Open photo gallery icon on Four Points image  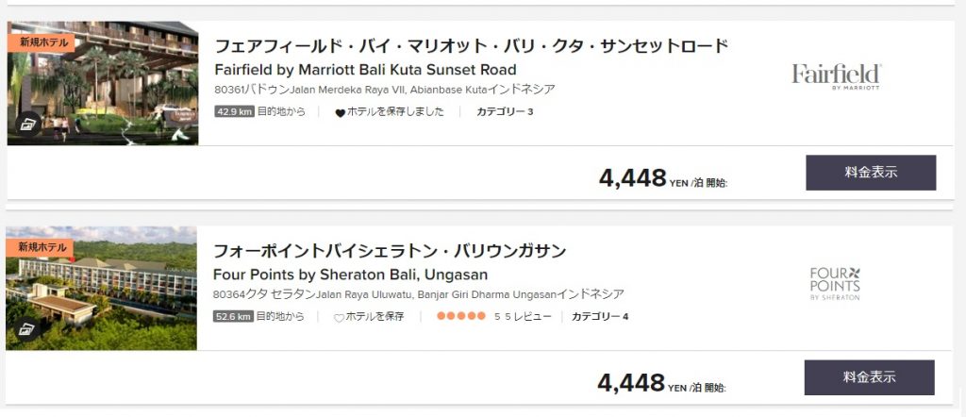(25, 327)
